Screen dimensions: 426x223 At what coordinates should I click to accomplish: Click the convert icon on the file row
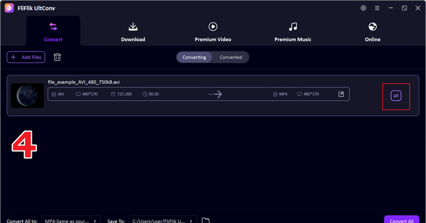point(396,96)
